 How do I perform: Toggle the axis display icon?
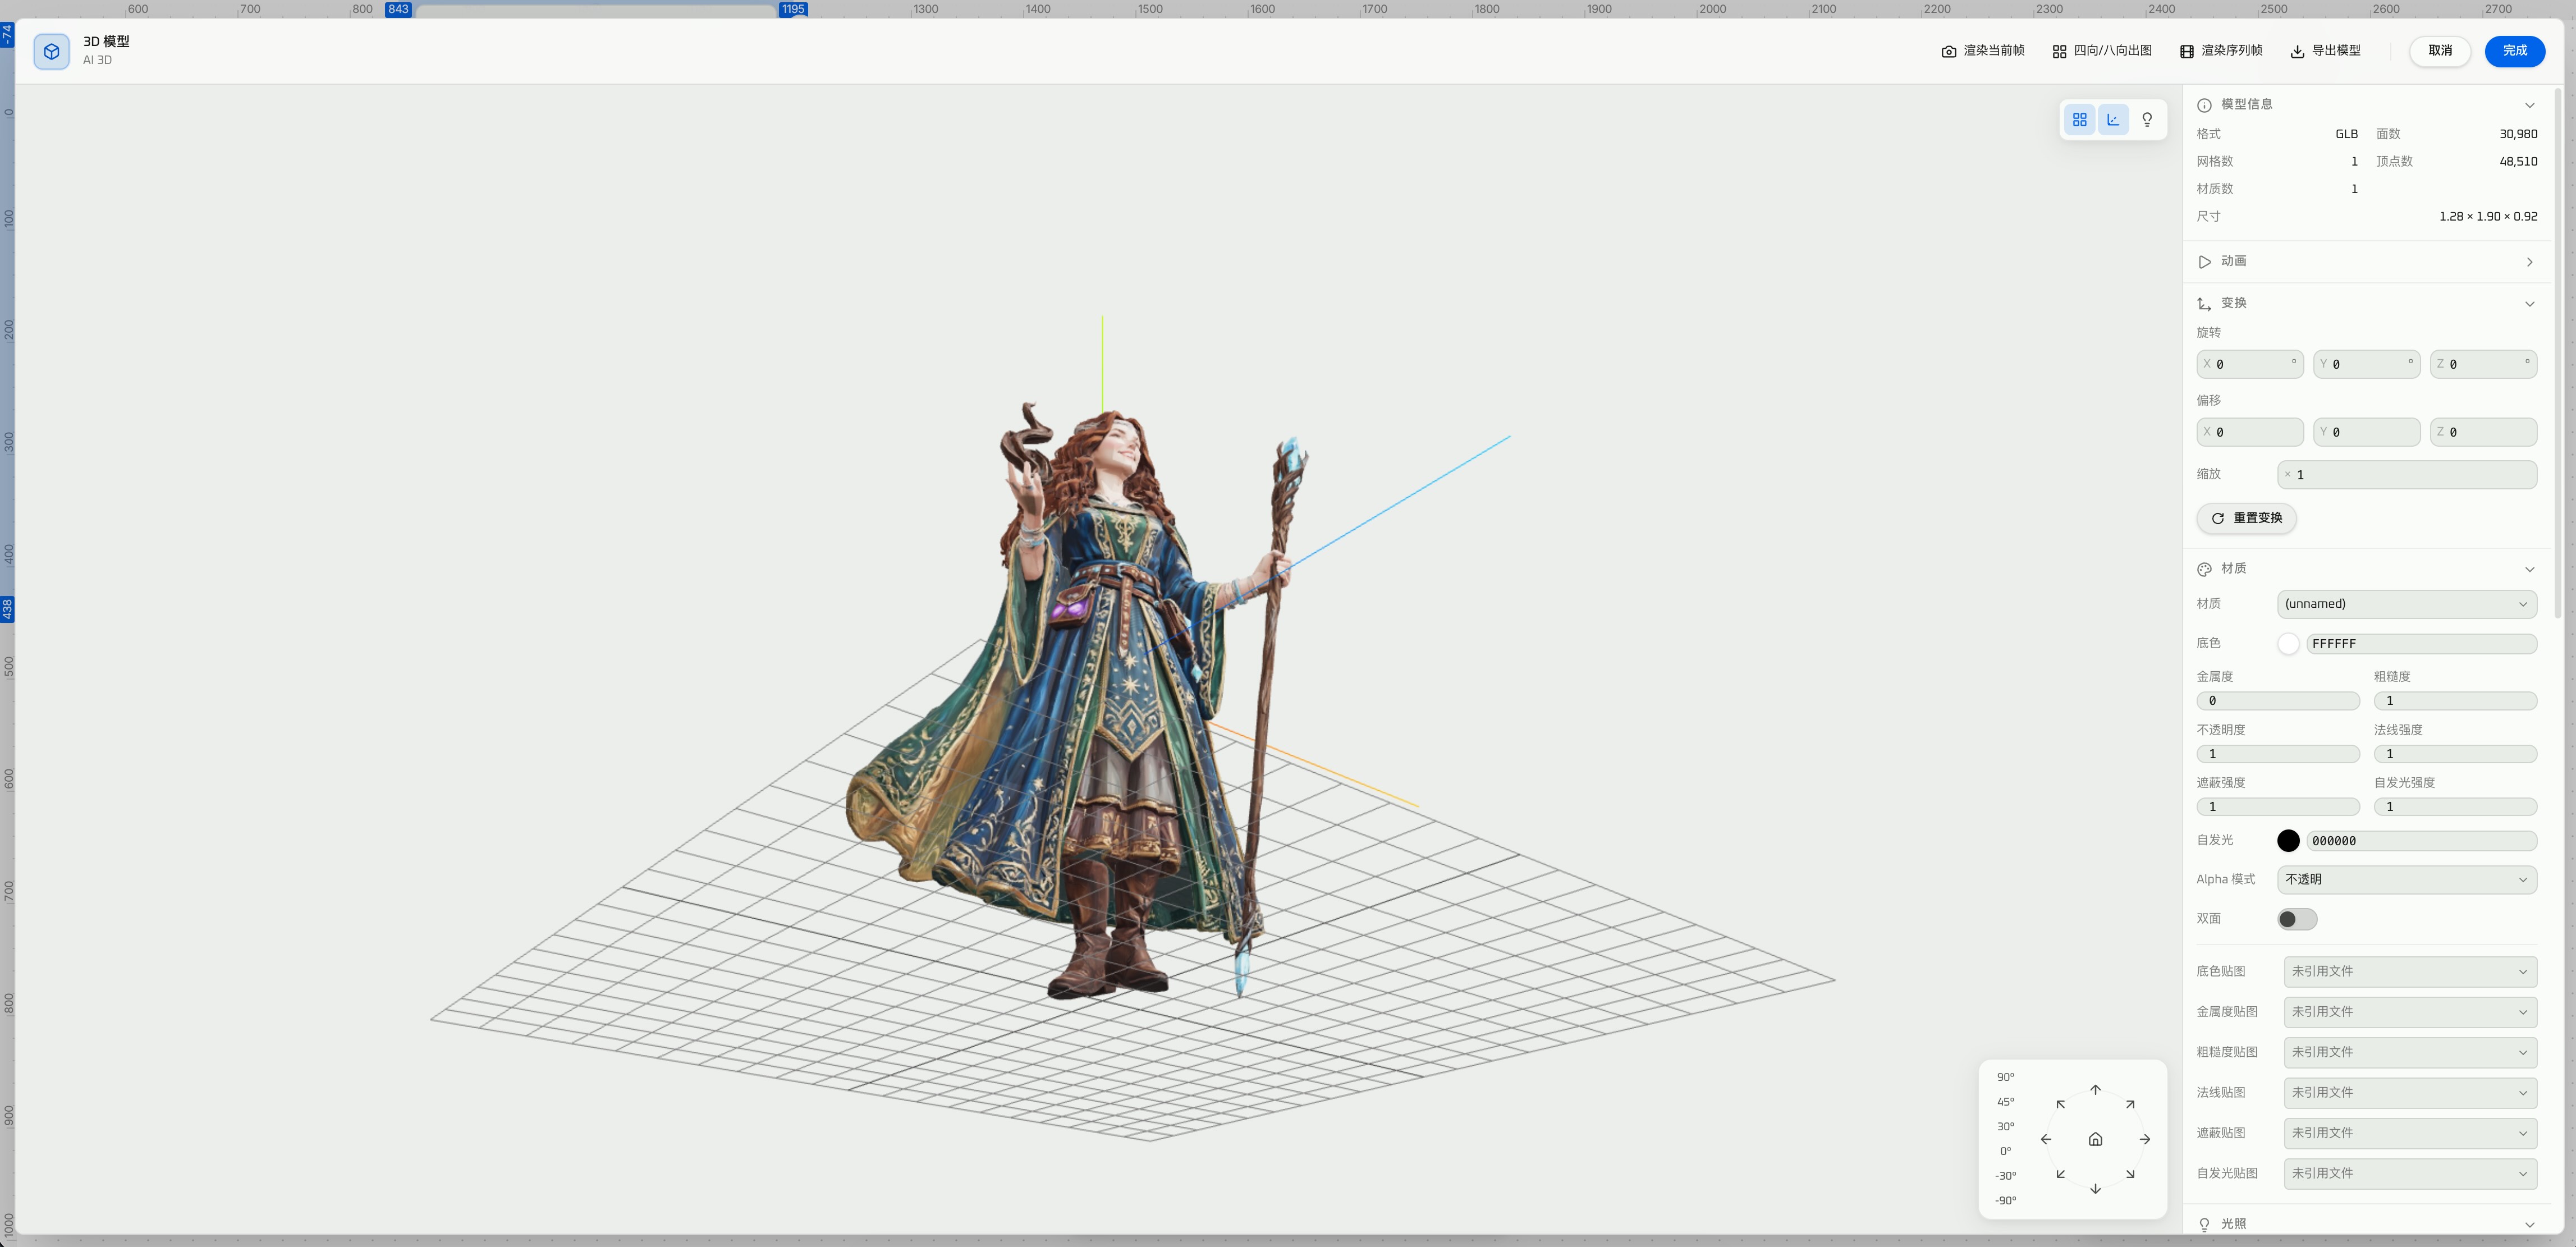click(2113, 120)
